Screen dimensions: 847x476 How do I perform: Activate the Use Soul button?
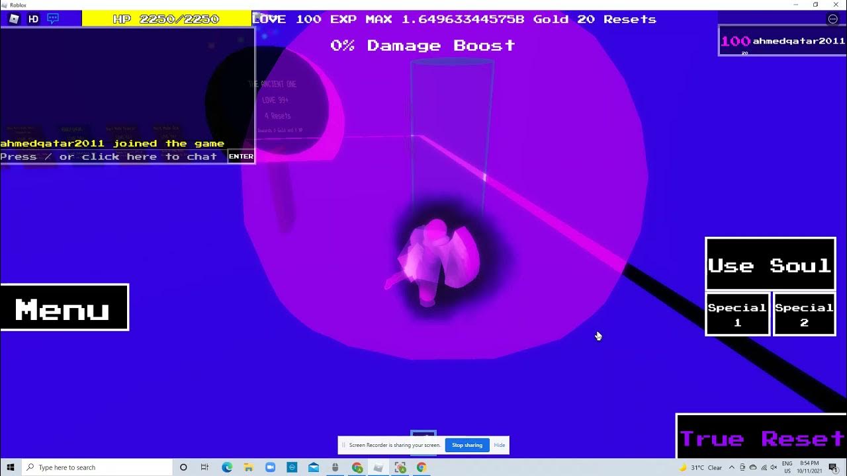pos(770,264)
